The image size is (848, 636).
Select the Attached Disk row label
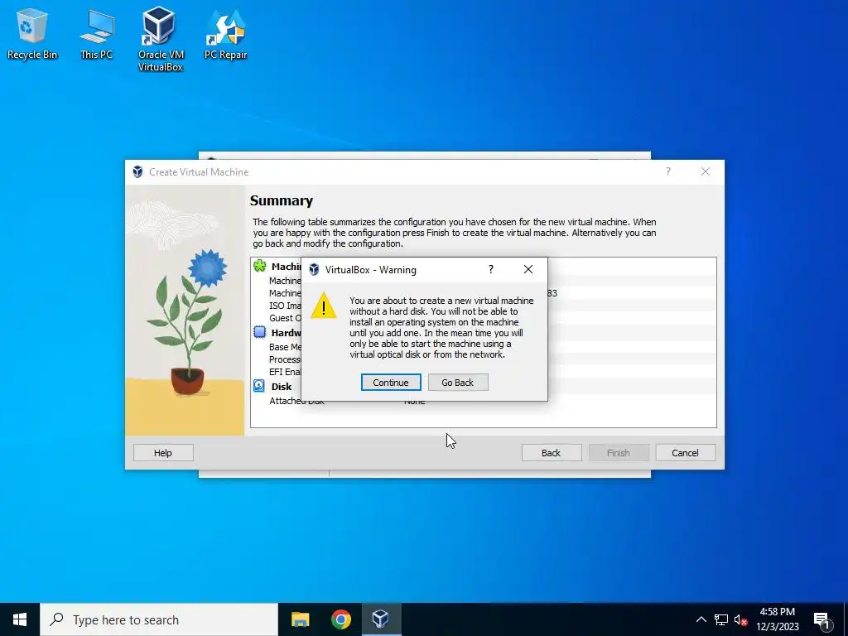pos(297,401)
